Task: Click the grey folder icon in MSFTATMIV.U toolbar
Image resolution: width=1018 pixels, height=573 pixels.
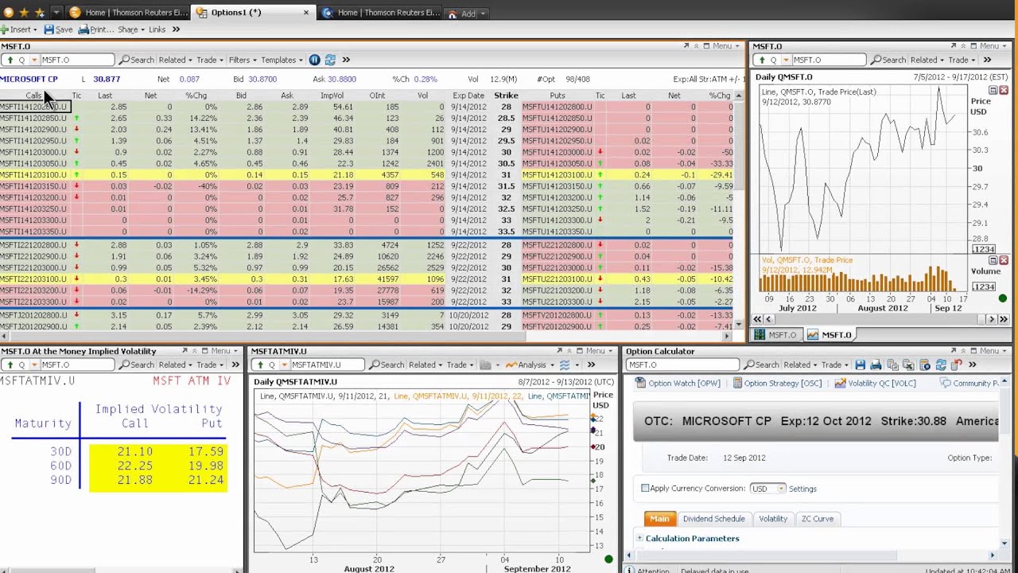Action: (485, 364)
